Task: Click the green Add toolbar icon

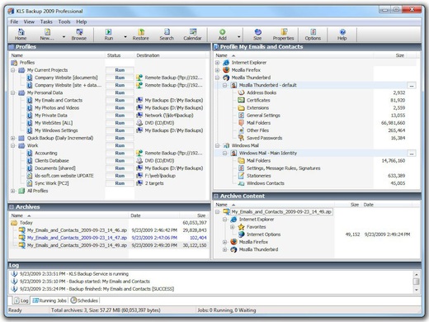Action: tap(223, 35)
